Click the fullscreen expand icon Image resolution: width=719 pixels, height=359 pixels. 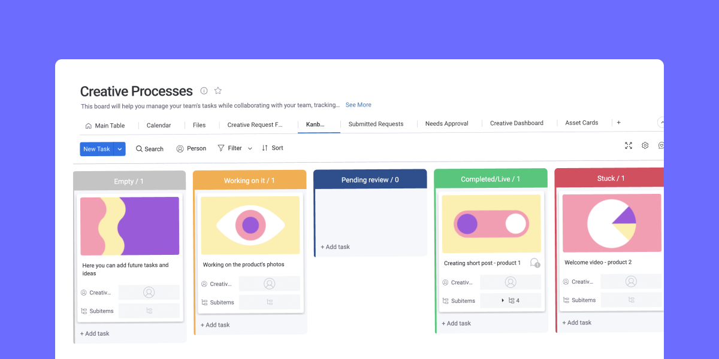pyautogui.click(x=629, y=145)
